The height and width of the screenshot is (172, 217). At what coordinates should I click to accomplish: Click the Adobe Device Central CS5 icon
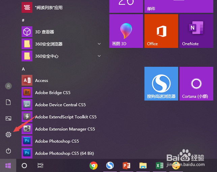pos(27,105)
